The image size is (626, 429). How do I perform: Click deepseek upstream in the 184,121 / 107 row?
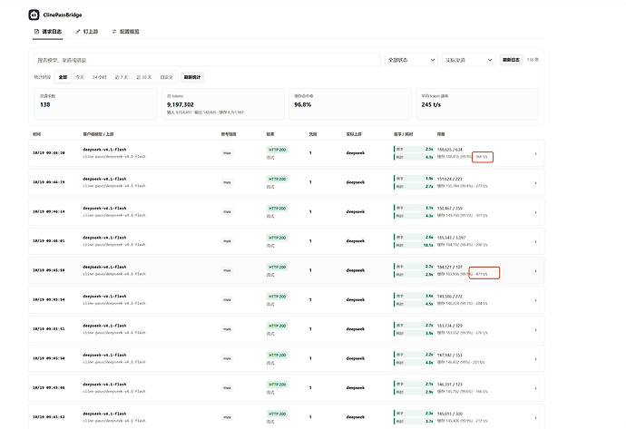(x=356, y=270)
